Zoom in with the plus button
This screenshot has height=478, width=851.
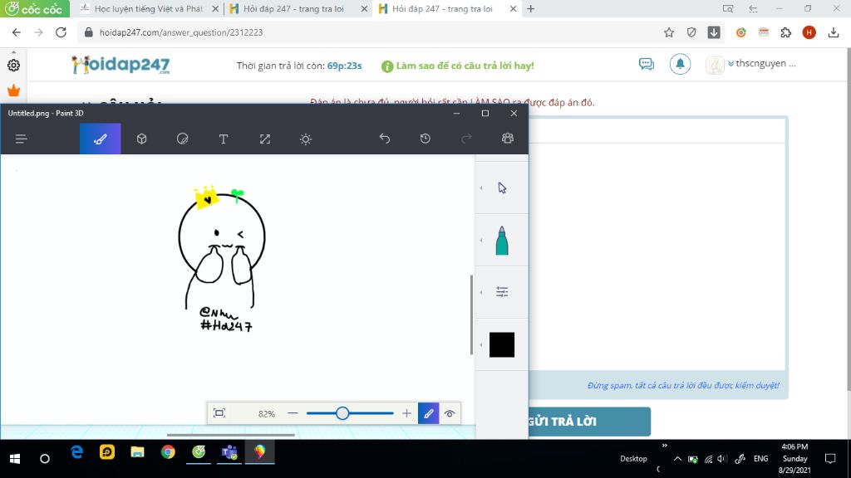(x=406, y=413)
